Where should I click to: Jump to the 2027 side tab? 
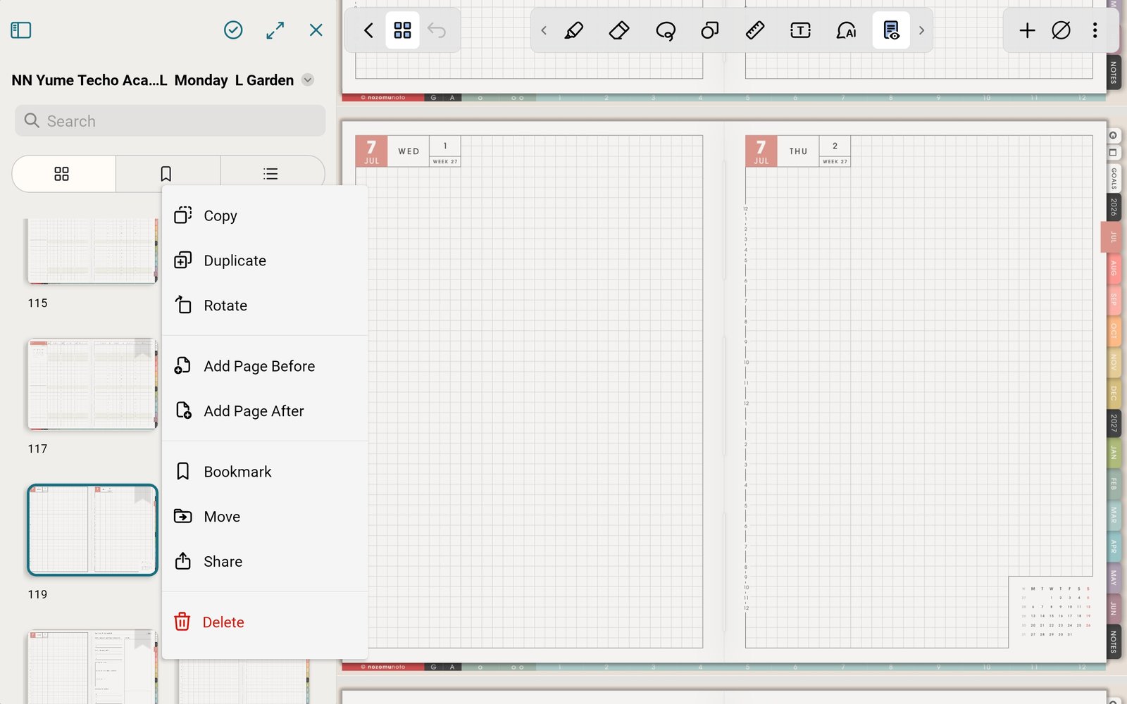1114,423
